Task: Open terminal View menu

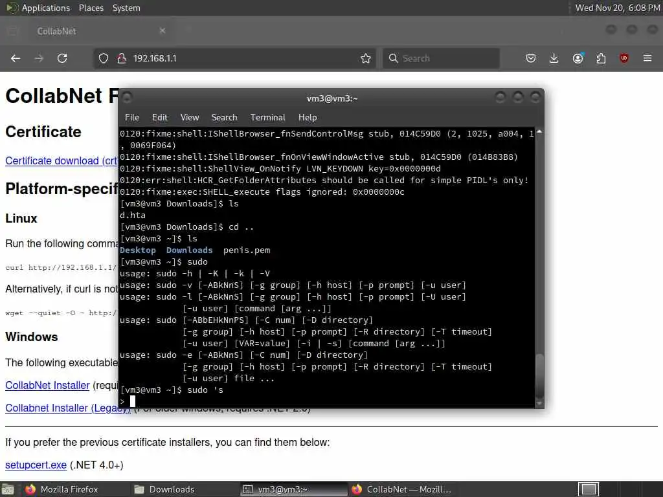Action: [x=190, y=118]
